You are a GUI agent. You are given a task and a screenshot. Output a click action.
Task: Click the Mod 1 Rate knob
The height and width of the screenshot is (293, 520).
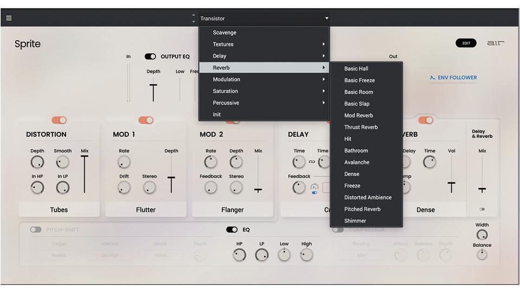pyautogui.click(x=124, y=162)
